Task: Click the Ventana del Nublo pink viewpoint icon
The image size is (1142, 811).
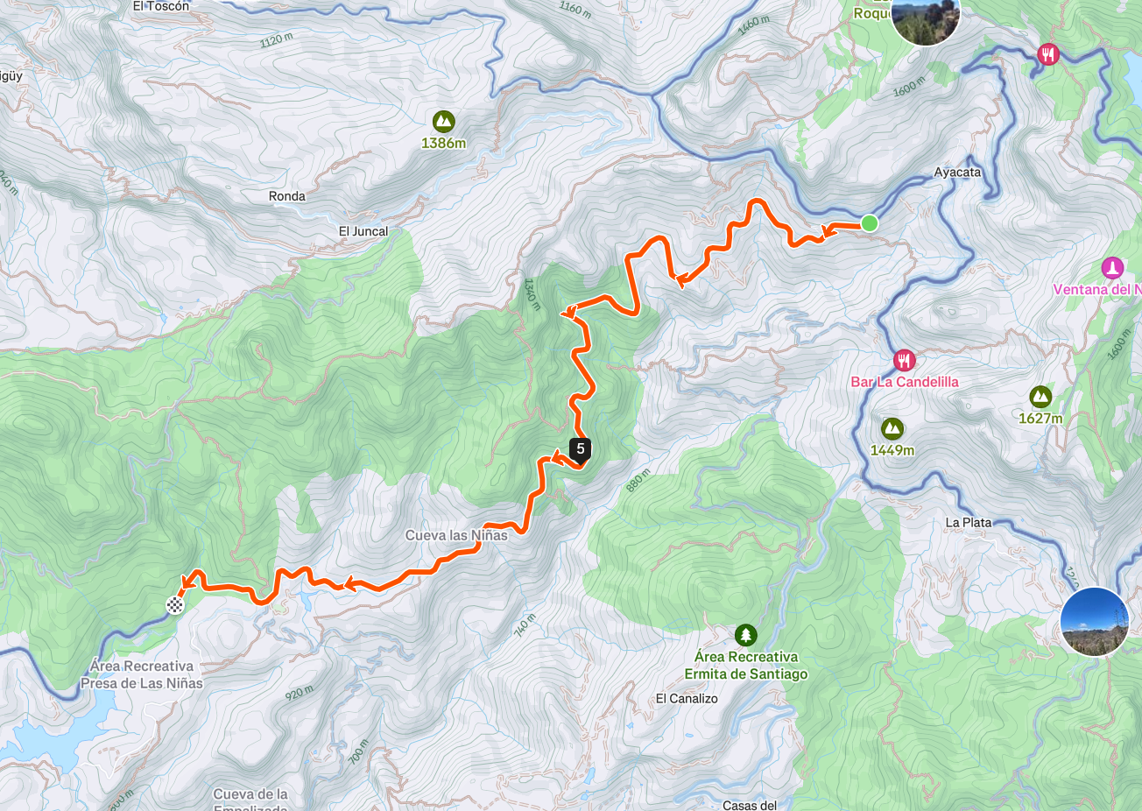Action: point(1112,267)
